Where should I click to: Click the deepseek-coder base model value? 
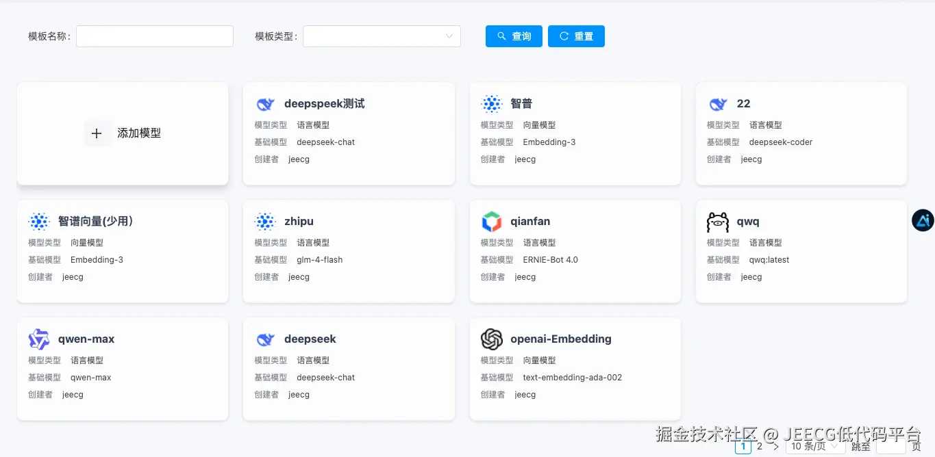click(x=781, y=142)
